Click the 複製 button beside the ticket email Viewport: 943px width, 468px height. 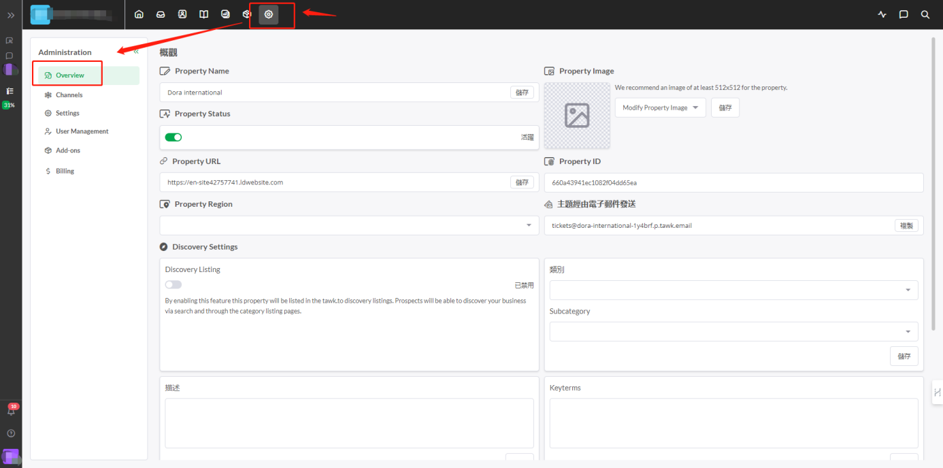(x=906, y=225)
